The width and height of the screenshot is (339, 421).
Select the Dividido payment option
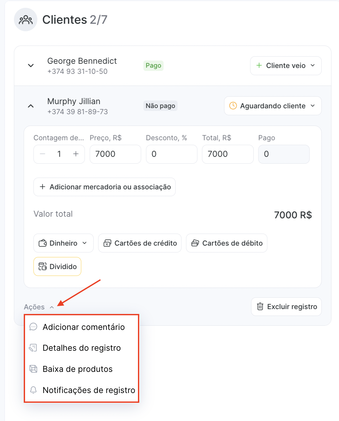pyautogui.click(x=57, y=266)
